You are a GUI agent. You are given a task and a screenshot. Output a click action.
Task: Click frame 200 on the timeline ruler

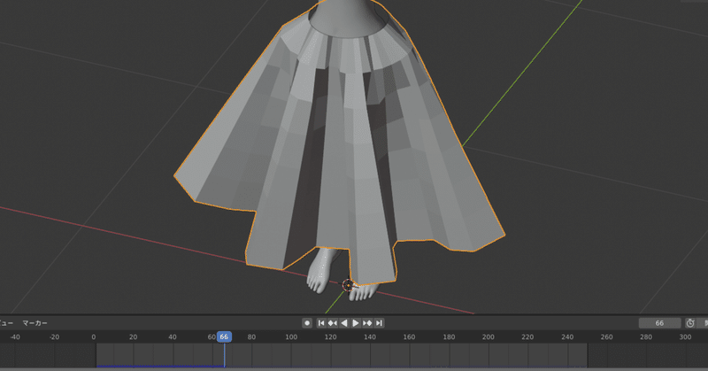[x=489, y=337]
